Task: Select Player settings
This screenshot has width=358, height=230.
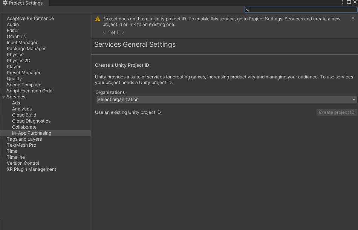Action: 14,67
